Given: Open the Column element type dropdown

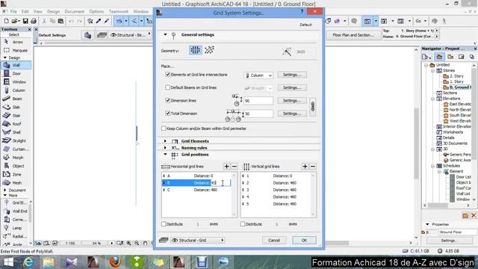Looking at the screenshot, I should 258,75.
